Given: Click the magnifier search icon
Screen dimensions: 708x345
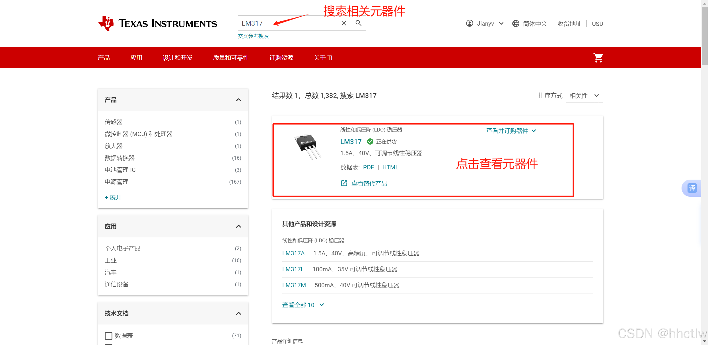Looking at the screenshot, I should (359, 23).
